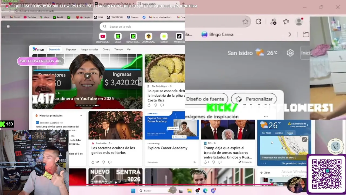Click the Personalizar button
The image size is (346, 195).
[254, 99]
